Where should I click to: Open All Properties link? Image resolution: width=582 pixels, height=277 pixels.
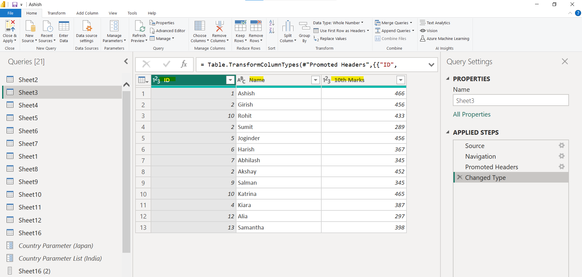[472, 114]
